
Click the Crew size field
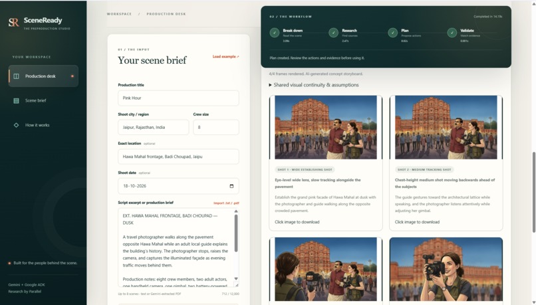[216, 128]
